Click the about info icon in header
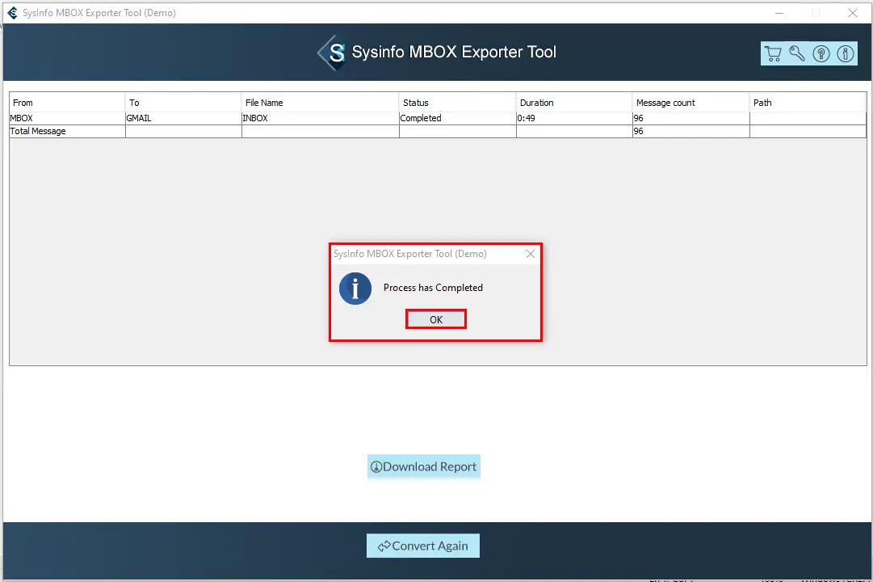Viewport: 873px width, 582px height. (x=846, y=54)
